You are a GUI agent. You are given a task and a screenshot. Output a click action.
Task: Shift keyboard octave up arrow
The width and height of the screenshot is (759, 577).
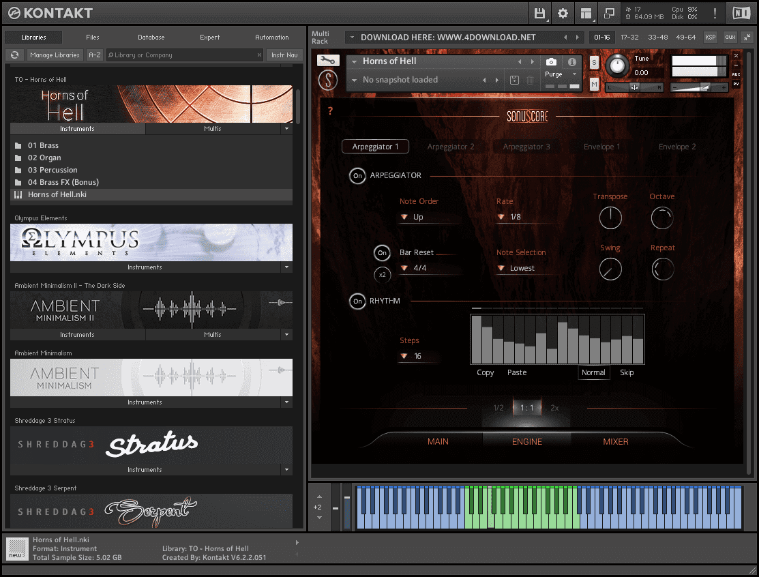point(319,497)
